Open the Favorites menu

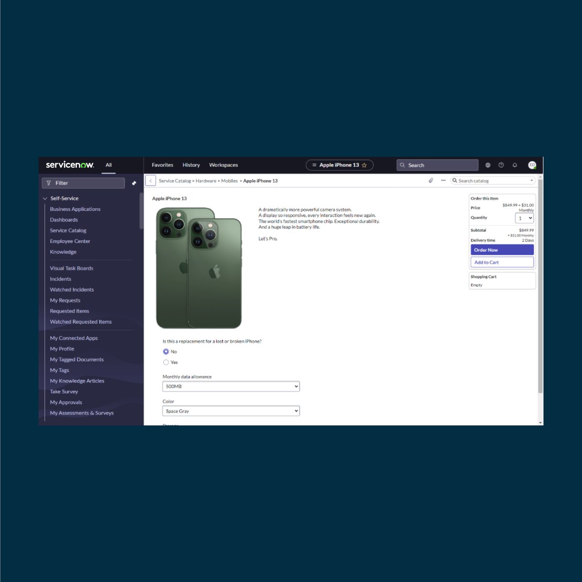pos(162,165)
